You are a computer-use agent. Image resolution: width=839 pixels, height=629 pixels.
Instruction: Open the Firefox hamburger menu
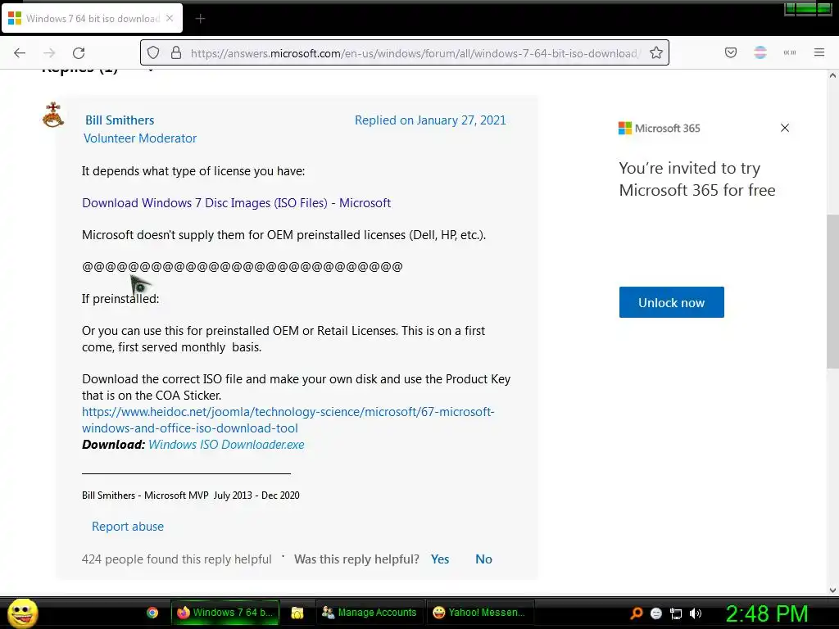pos(819,52)
